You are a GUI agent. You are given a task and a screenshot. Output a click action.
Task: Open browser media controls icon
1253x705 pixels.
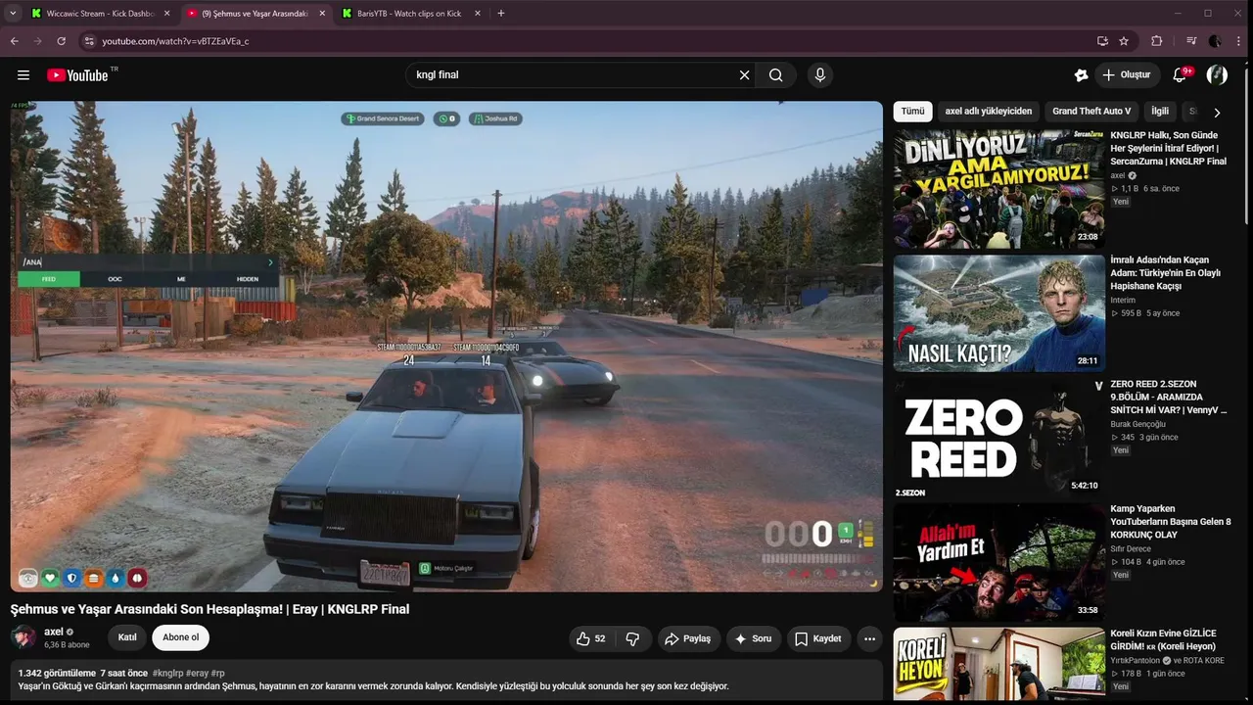coord(1190,41)
